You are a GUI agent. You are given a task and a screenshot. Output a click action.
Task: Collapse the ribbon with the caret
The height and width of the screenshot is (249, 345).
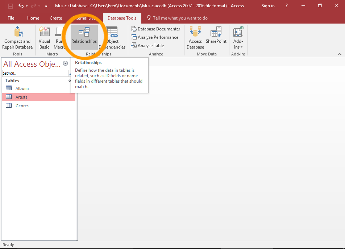coord(340,54)
